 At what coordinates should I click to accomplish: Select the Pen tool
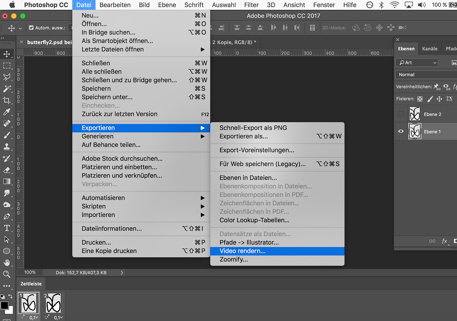point(7,216)
